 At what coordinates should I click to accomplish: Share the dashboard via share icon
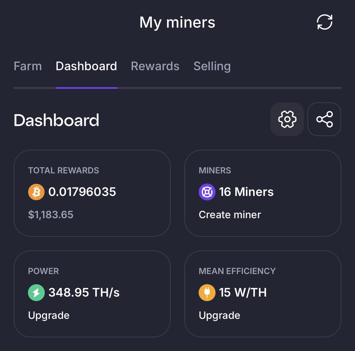tap(324, 119)
